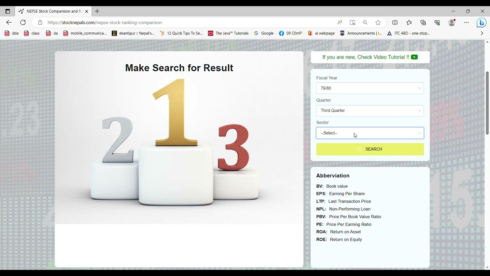Minimize the browser window
This screenshot has height=276, width=490.
453,11
